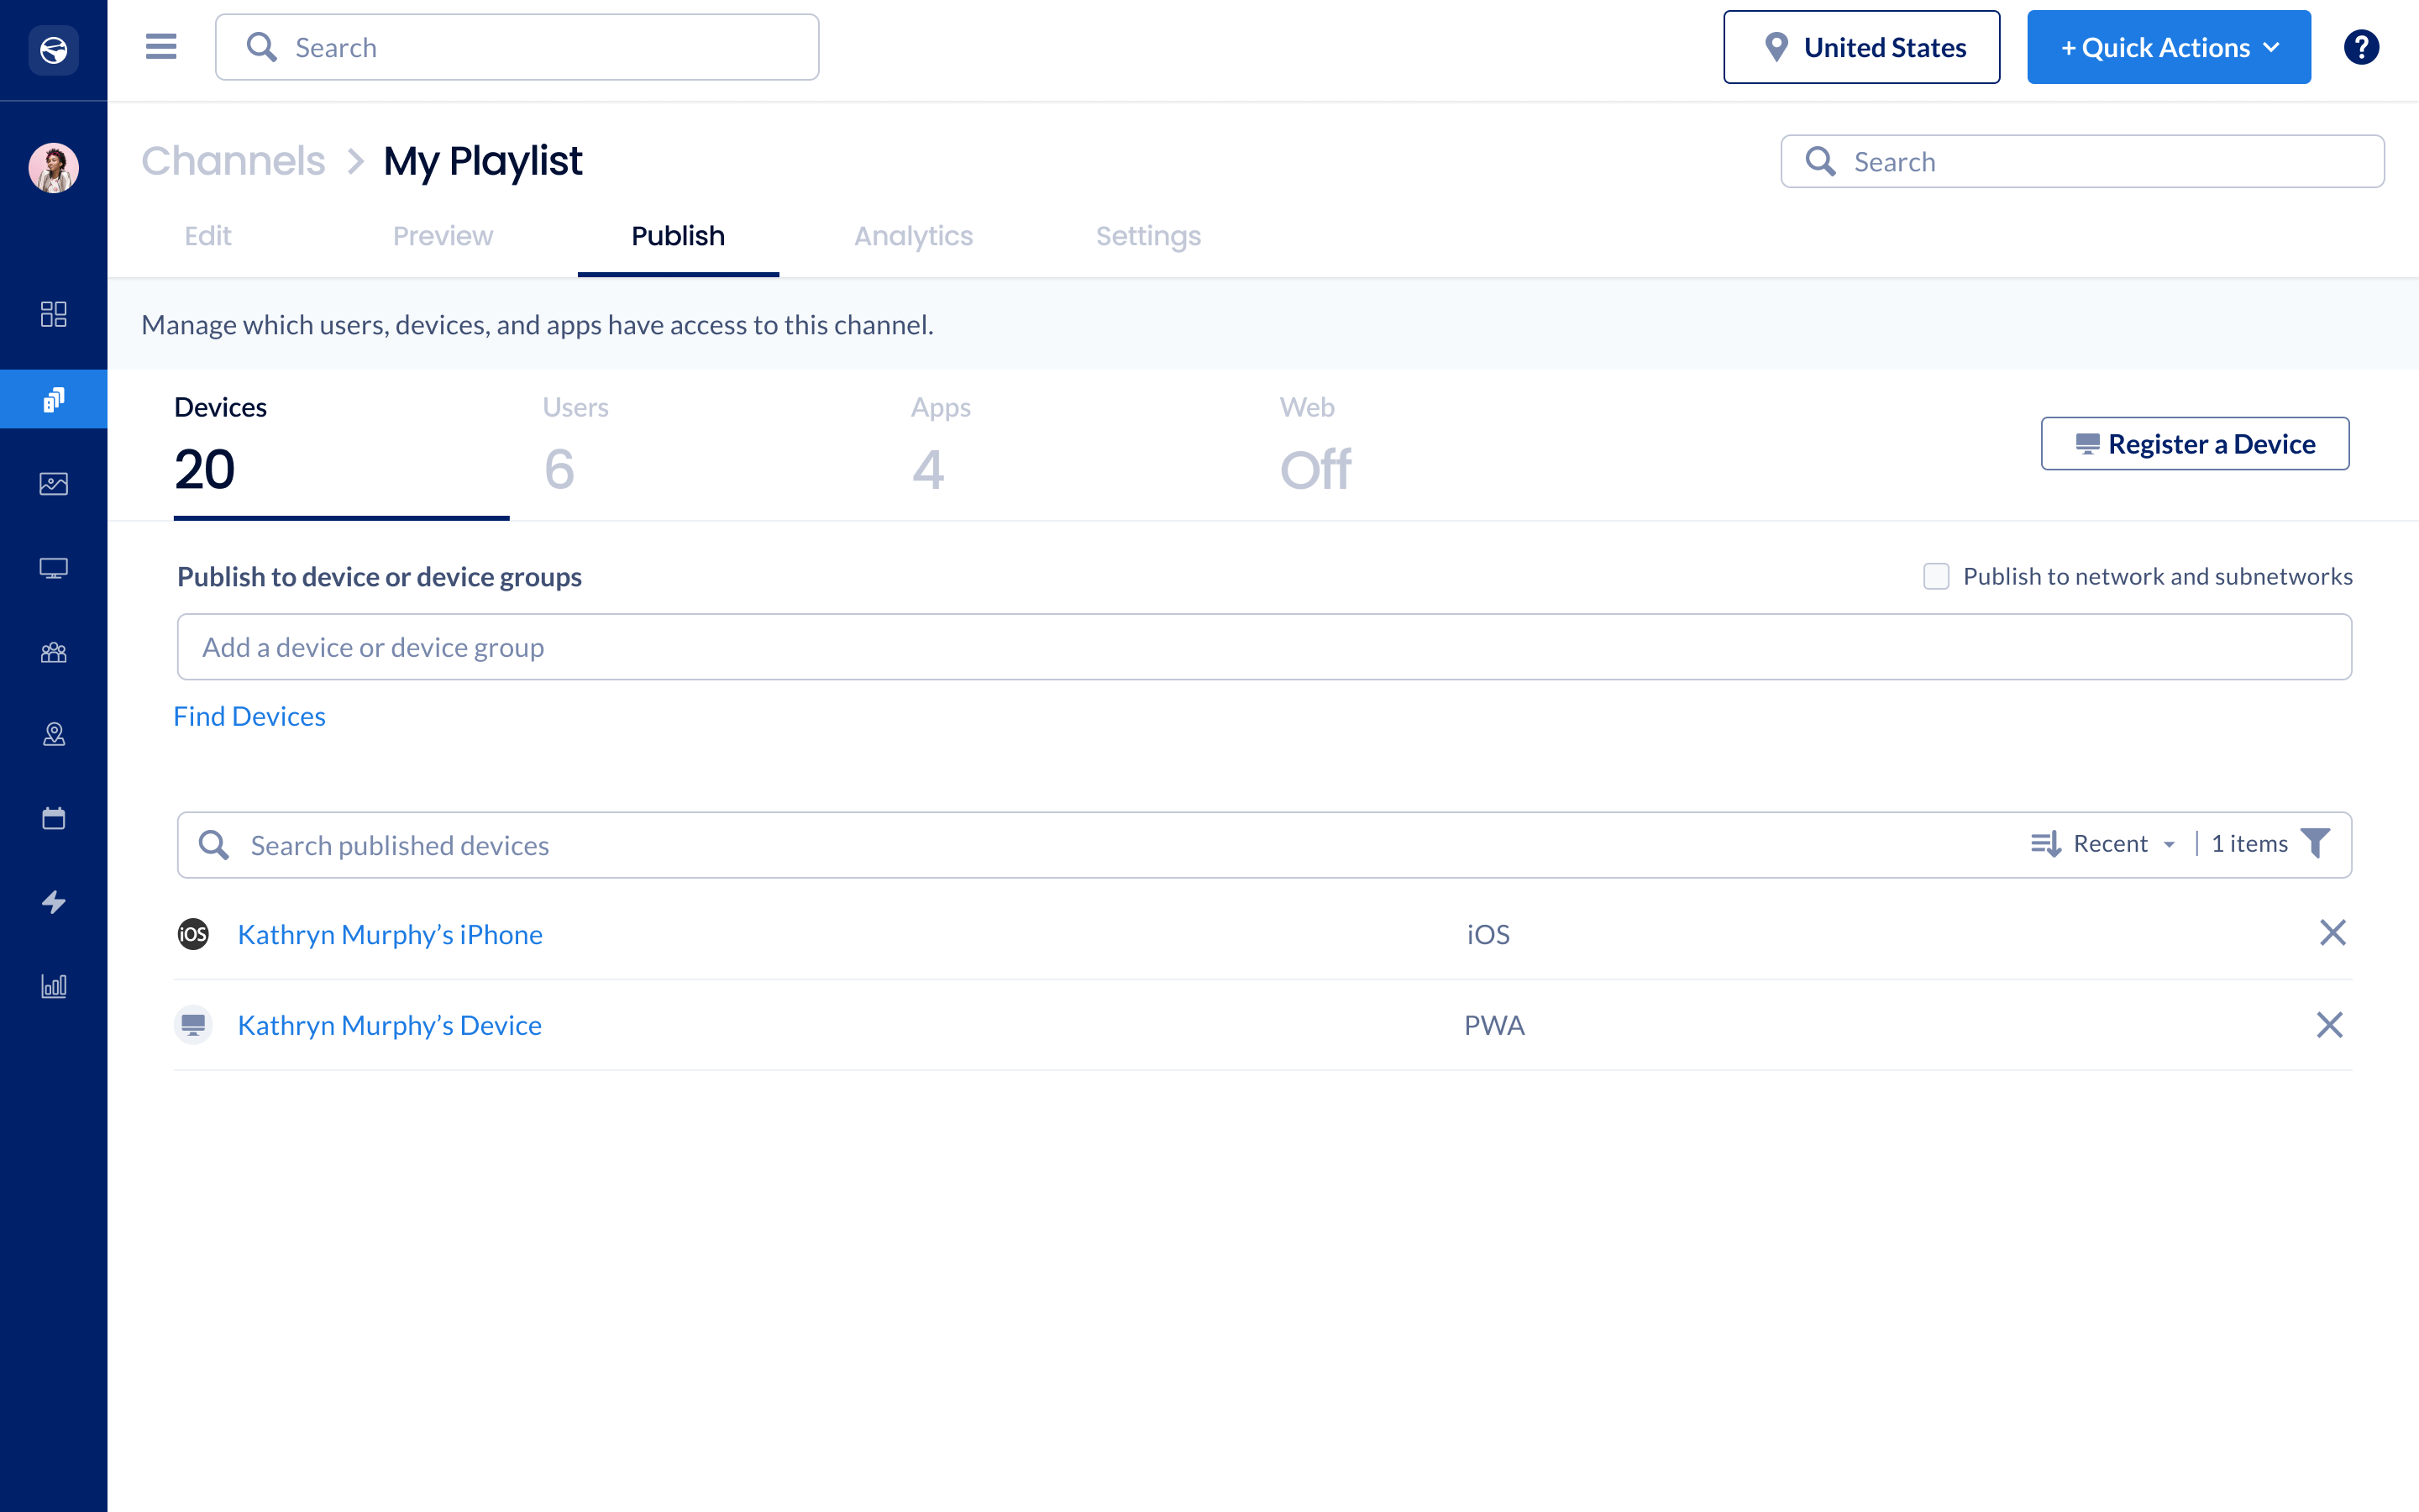Select the Users count tab
The height and width of the screenshot is (1512, 2419).
575,445
